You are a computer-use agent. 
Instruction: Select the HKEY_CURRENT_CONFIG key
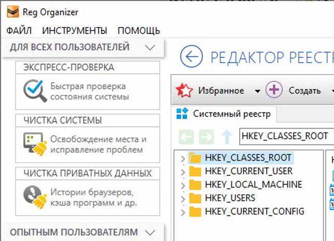(255, 211)
